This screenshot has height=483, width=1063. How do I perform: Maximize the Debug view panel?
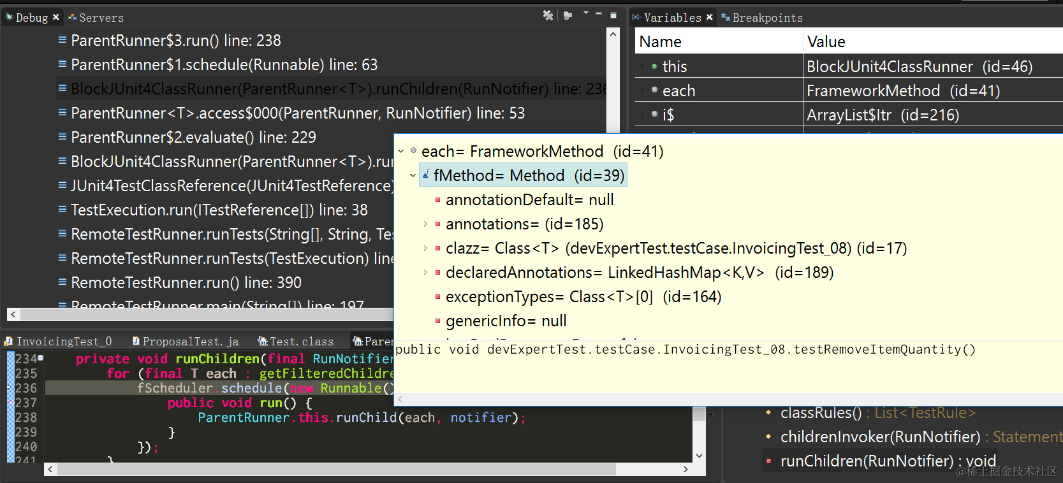613,15
